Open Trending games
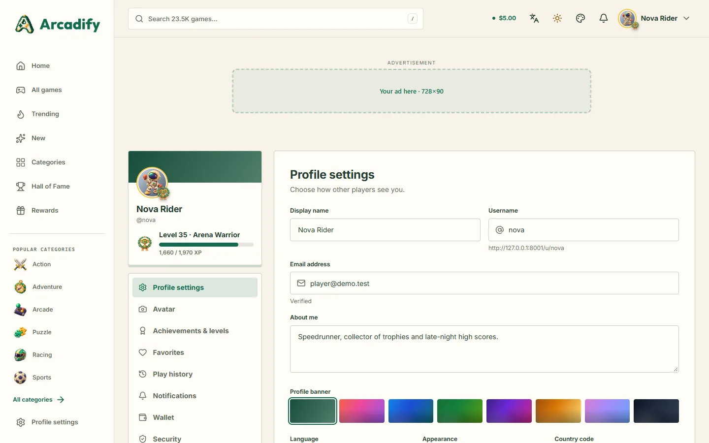The image size is (709, 443). [57, 114]
